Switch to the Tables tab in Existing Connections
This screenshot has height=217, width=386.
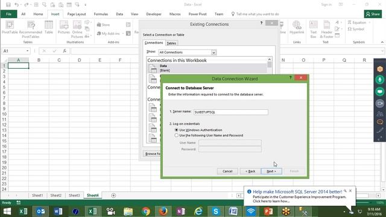(171, 43)
